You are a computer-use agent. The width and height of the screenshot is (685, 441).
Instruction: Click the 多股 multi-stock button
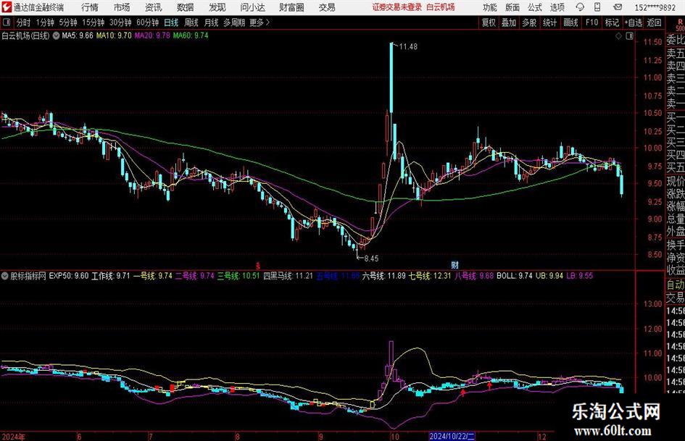point(529,22)
